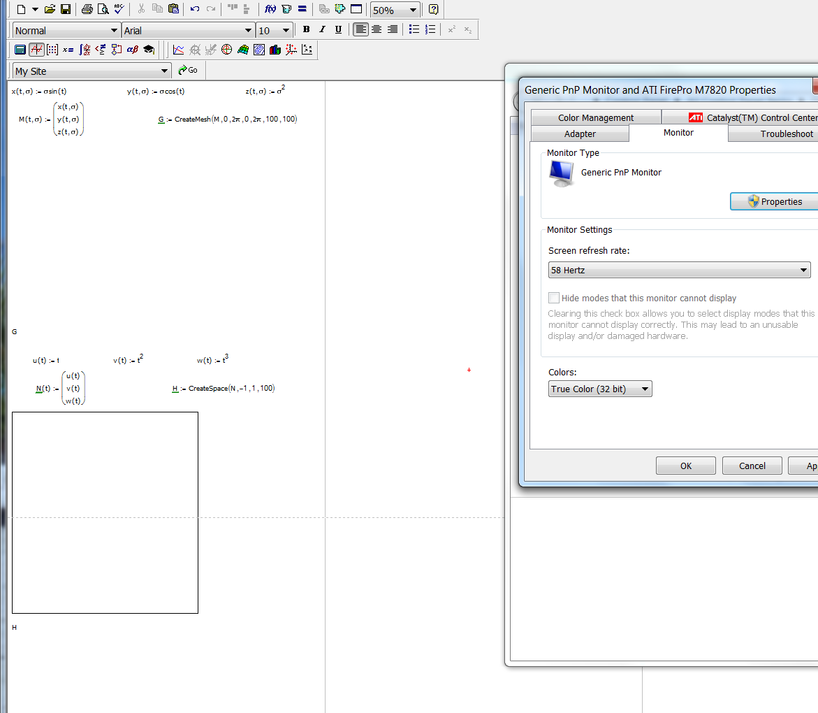Insert a polar plot
This screenshot has height=713, width=818.
tap(226, 50)
